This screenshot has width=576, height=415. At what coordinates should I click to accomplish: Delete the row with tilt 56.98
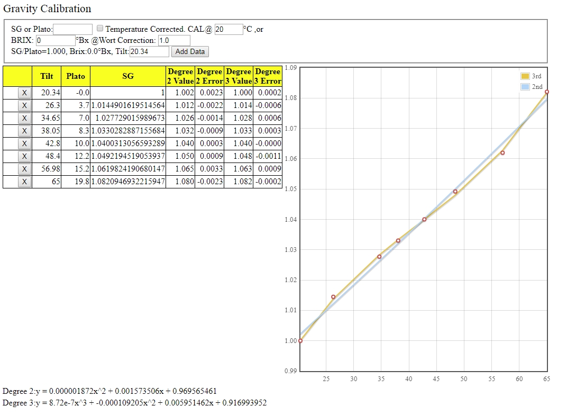click(24, 169)
